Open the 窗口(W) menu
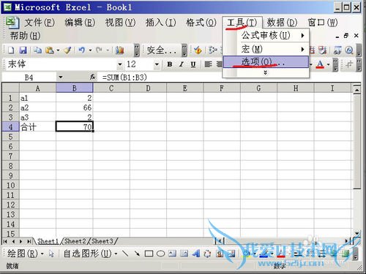Image resolution: width=366 pixels, height=274 pixels. (x=323, y=23)
